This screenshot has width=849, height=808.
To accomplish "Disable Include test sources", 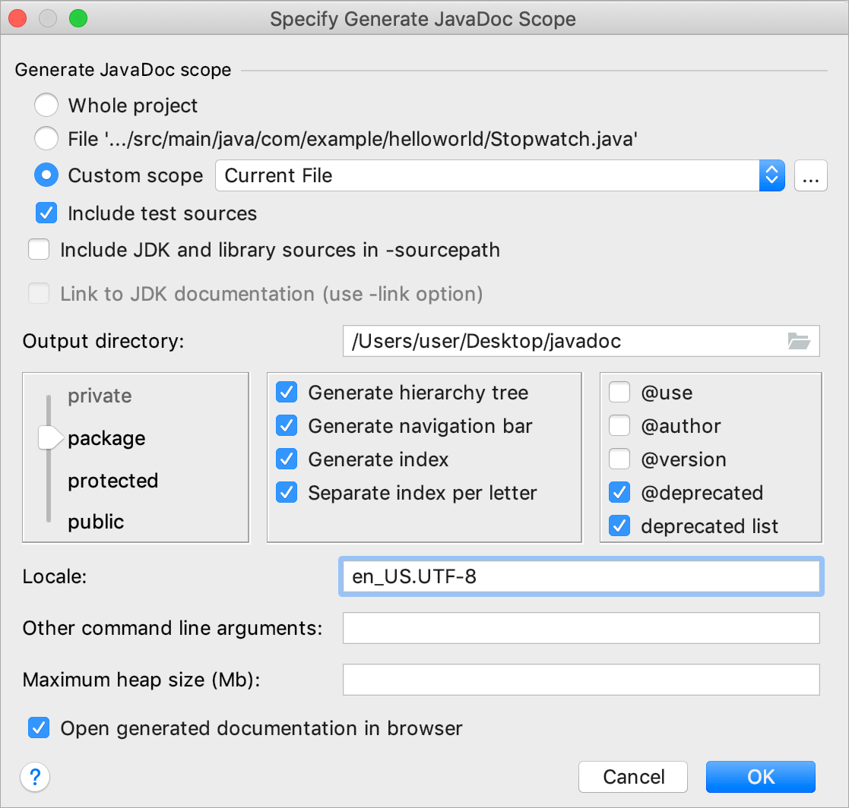I will (x=46, y=213).
